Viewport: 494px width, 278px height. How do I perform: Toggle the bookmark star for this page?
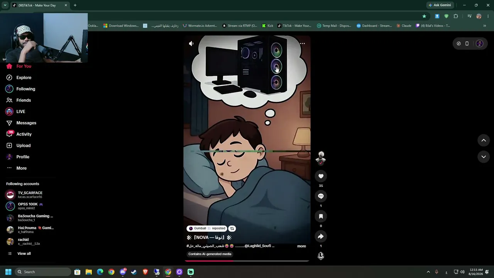pyautogui.click(x=425, y=16)
